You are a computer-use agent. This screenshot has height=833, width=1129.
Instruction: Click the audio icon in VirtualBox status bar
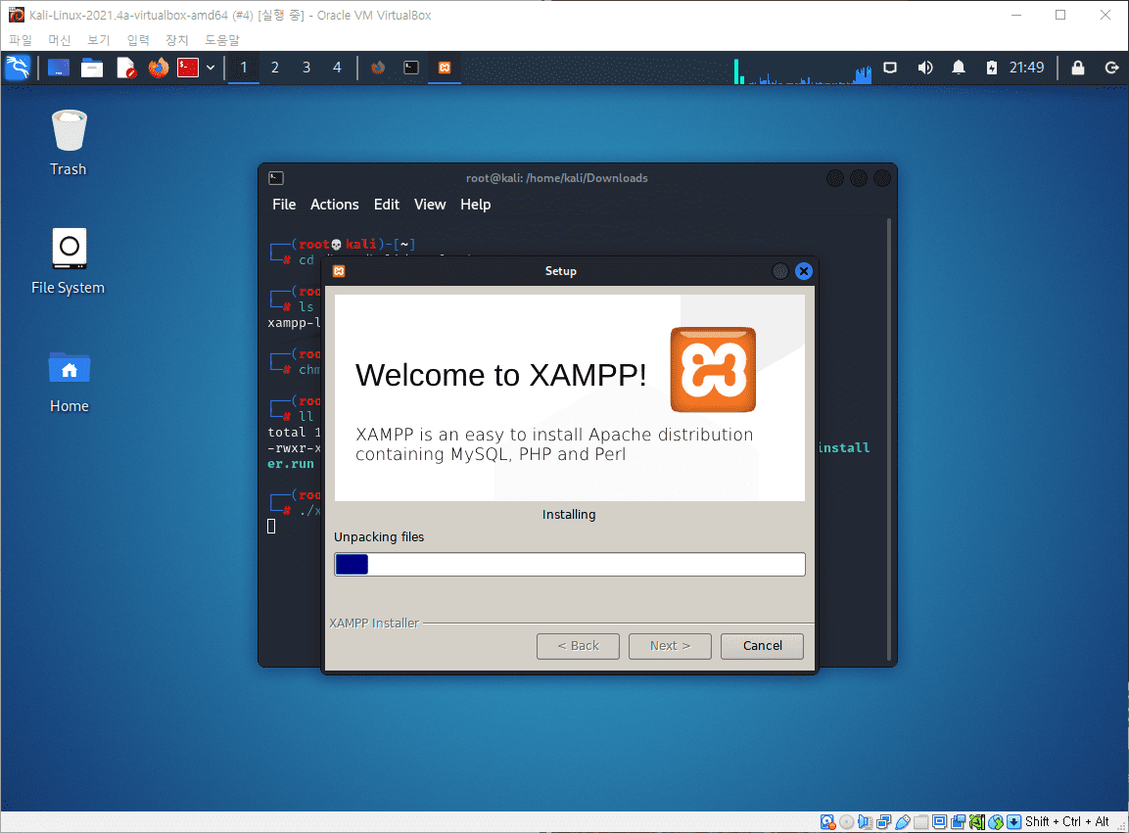(864, 821)
